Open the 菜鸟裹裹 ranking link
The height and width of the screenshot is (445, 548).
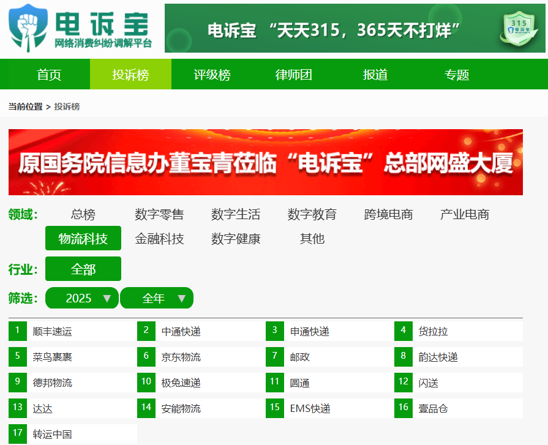tap(53, 357)
